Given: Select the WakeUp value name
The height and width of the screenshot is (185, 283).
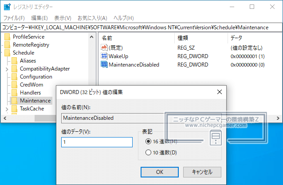Looking at the screenshot, I should (118, 56).
